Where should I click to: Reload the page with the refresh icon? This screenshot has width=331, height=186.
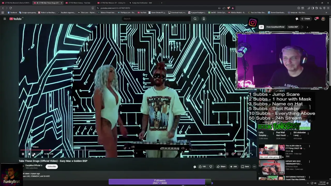(x=11, y=8)
